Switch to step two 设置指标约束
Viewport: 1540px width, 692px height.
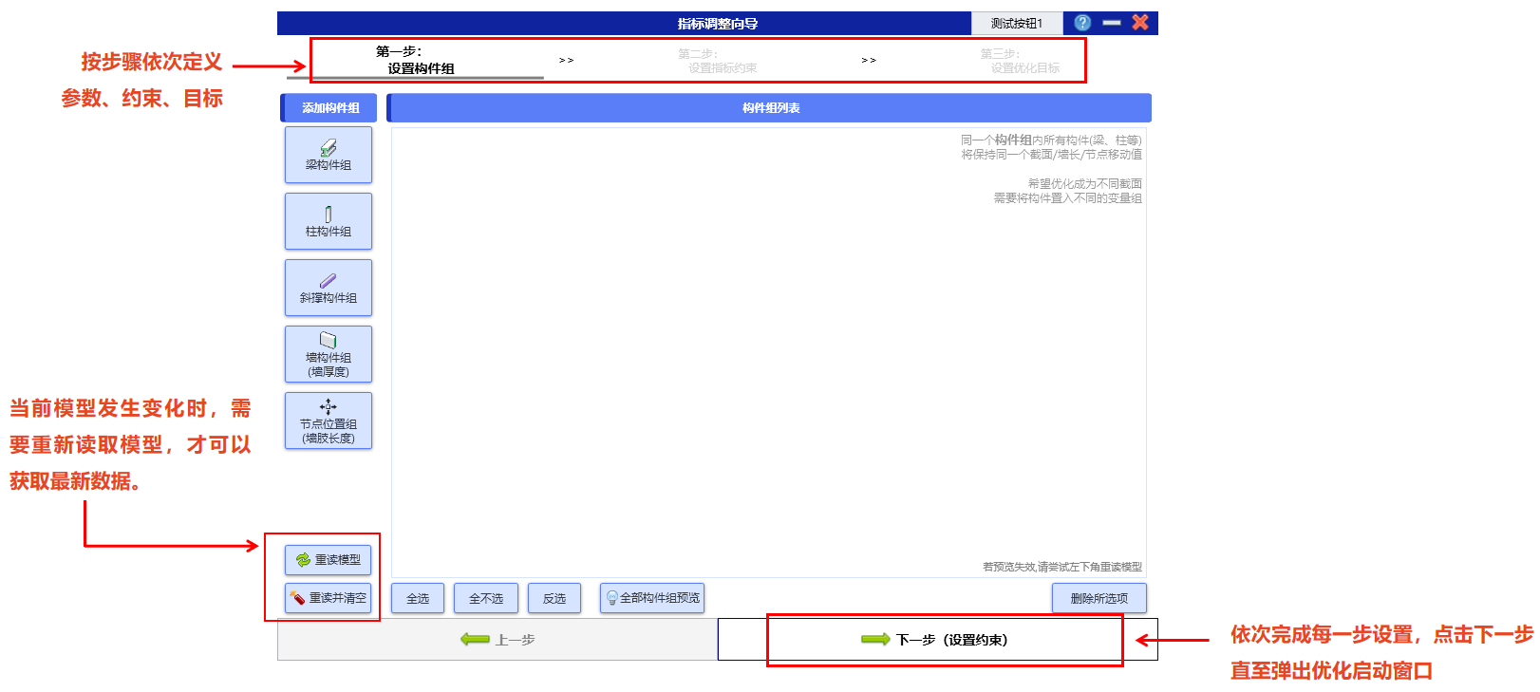click(x=717, y=61)
